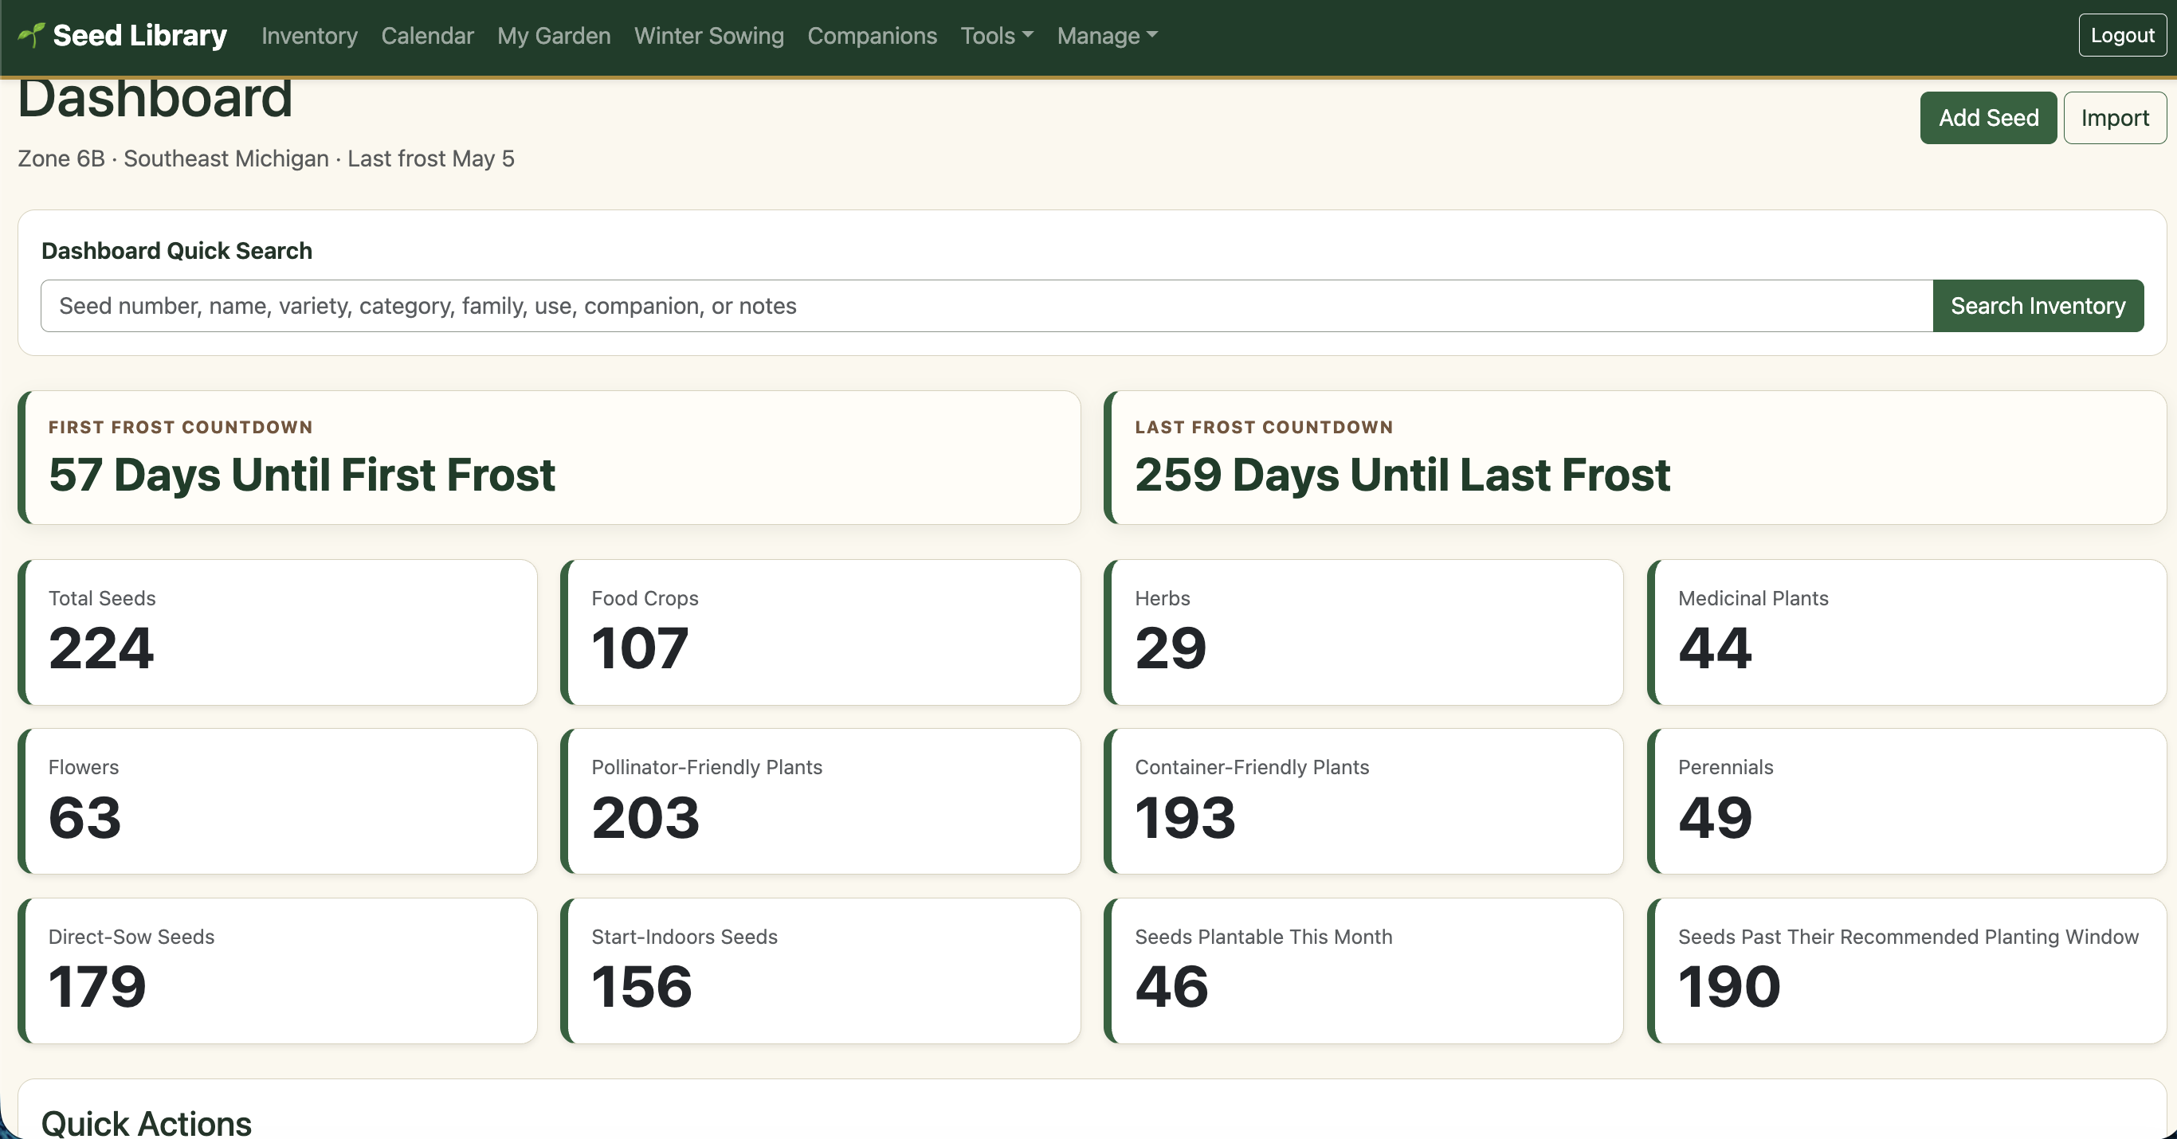2177x1139 pixels.
Task: Open the First Frost Countdown card
Action: 549,457
